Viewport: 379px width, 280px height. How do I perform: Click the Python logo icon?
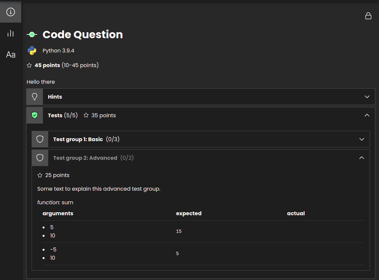pyautogui.click(x=32, y=50)
